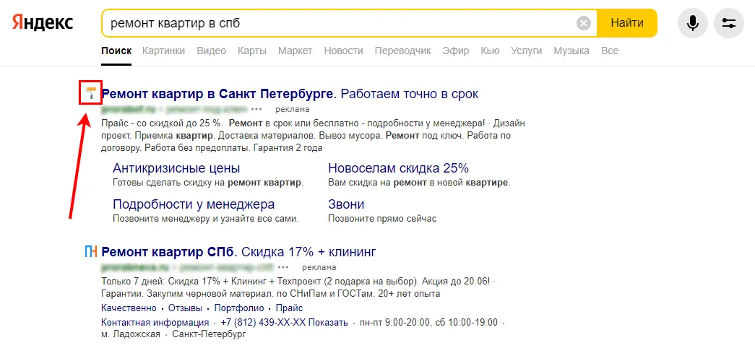Switch to the Картинки tab
755x348 pixels.
point(164,51)
